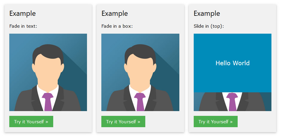Click the Hello World blue overlay

(x=233, y=63)
